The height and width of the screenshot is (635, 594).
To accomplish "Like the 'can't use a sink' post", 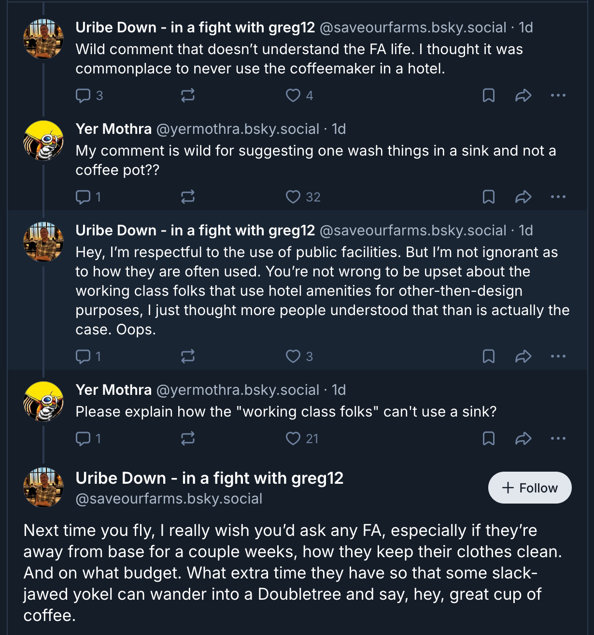I will (293, 438).
